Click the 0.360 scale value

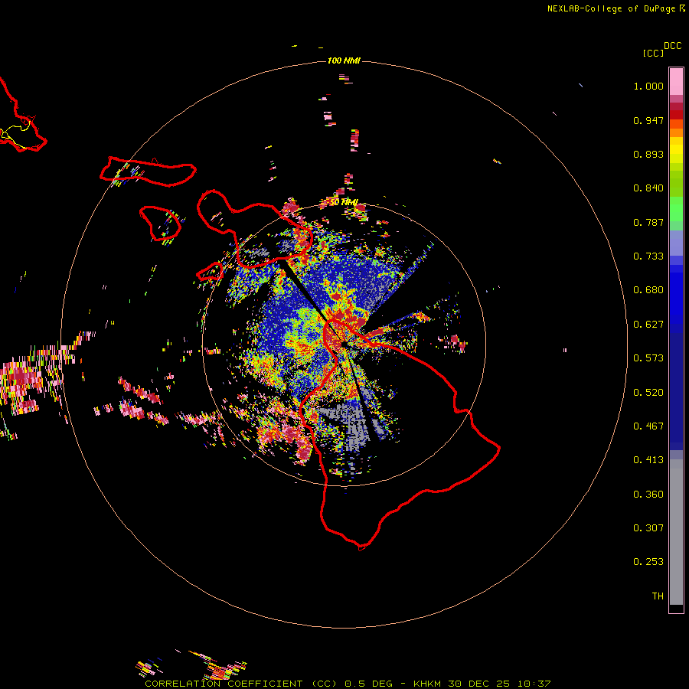(x=648, y=495)
